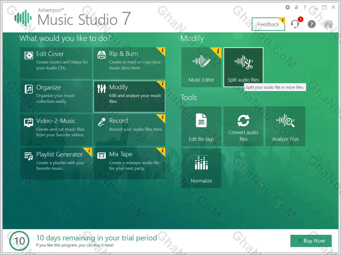Click the info corner on Feedback button
341x255 pixels.
(282, 20)
